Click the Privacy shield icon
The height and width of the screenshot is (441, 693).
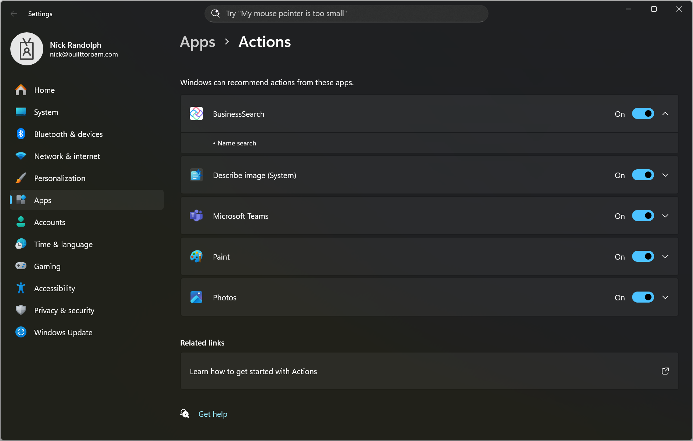point(21,310)
